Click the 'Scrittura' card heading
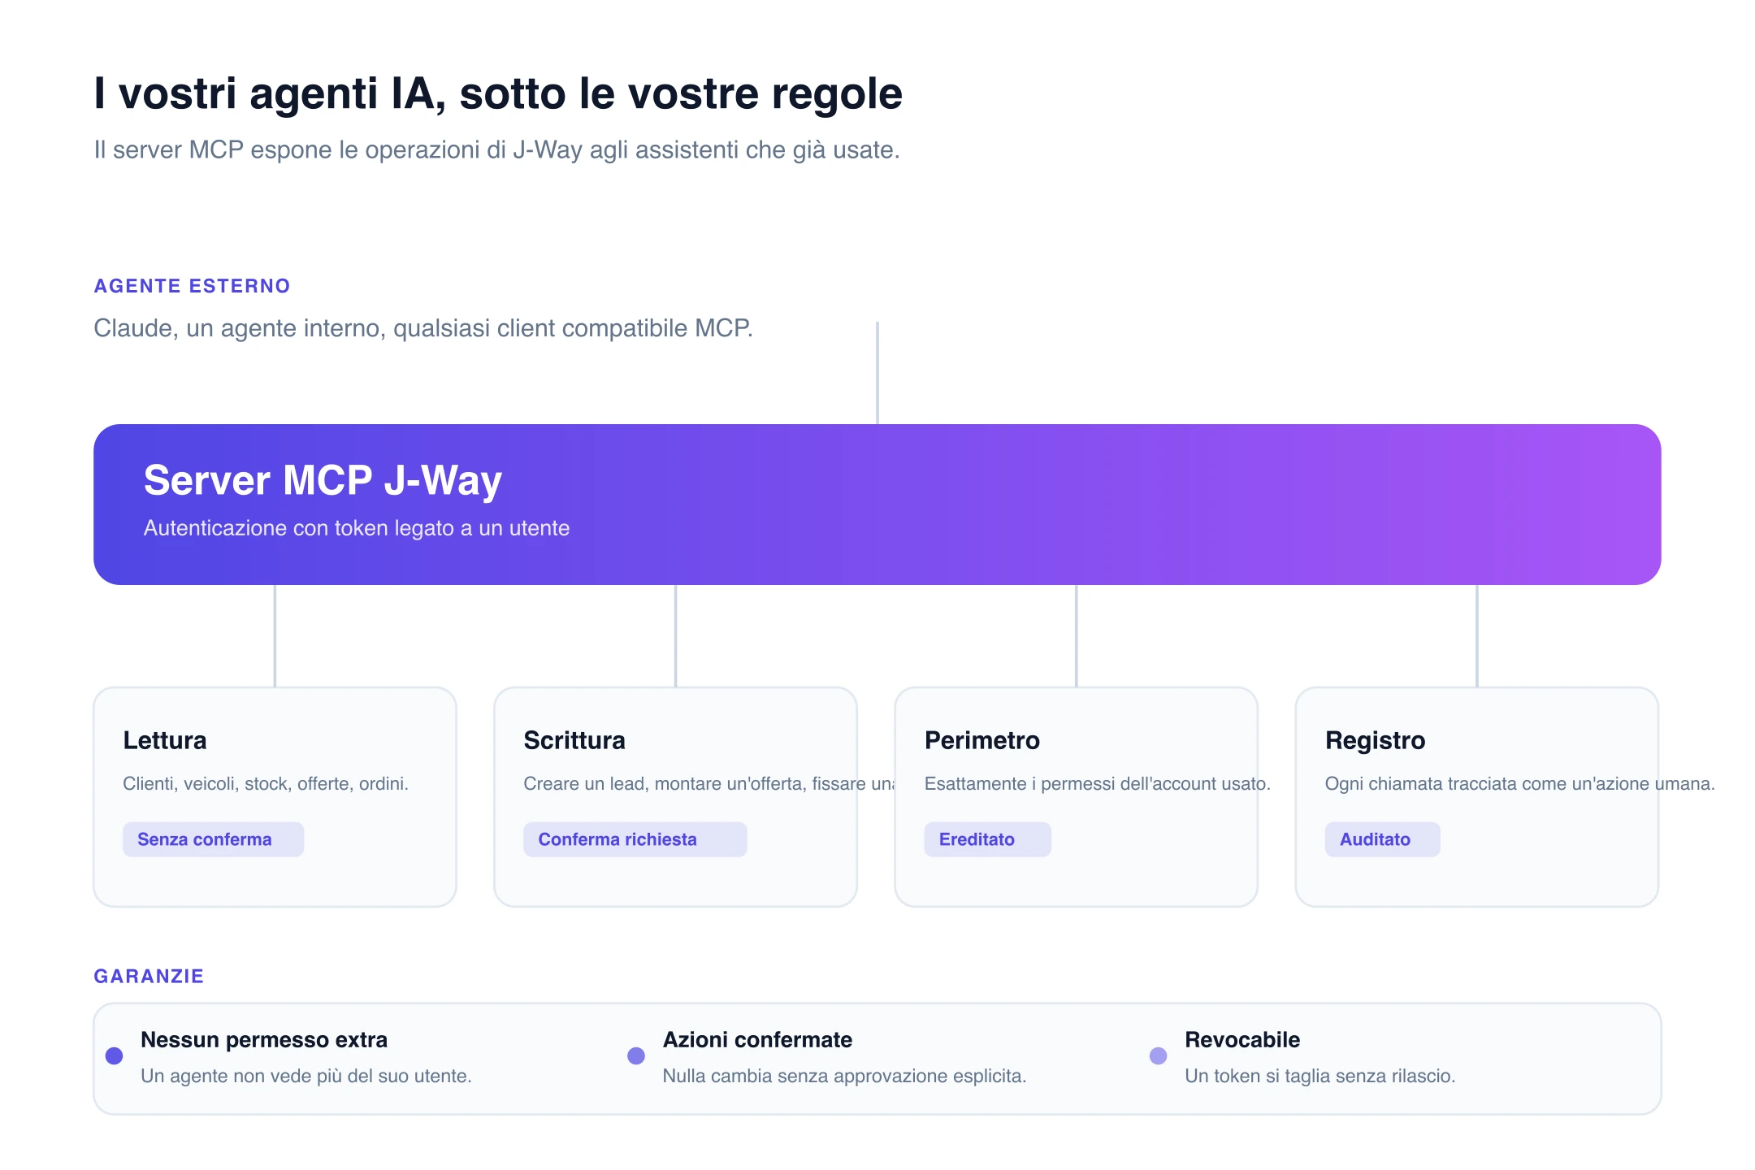1755x1170 pixels. tap(574, 740)
